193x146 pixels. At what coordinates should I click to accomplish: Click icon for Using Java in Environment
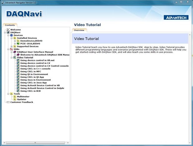pyautogui.click(x=18, y=80)
